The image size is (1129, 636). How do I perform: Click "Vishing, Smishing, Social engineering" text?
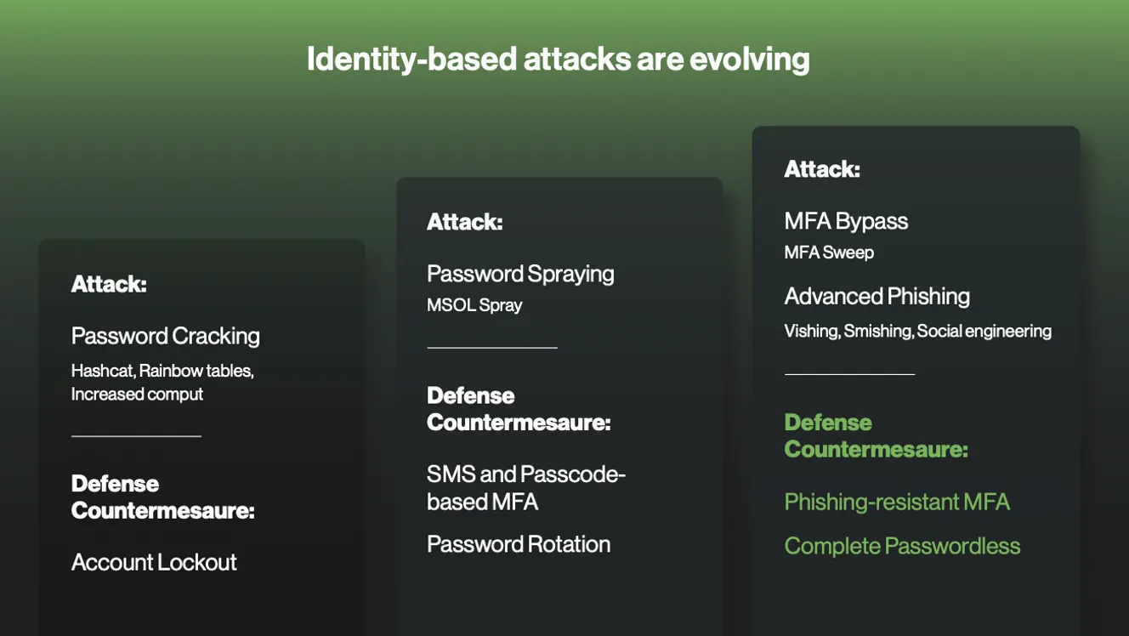(917, 331)
